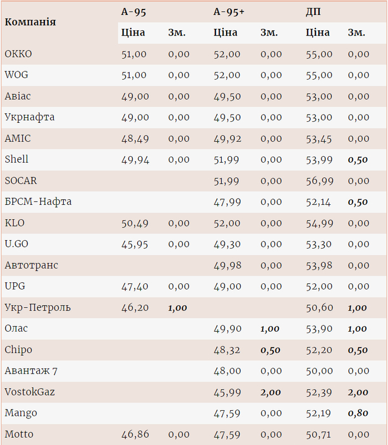Click Mango's ДП change value 0,80
388x445 pixels.
coord(358,413)
